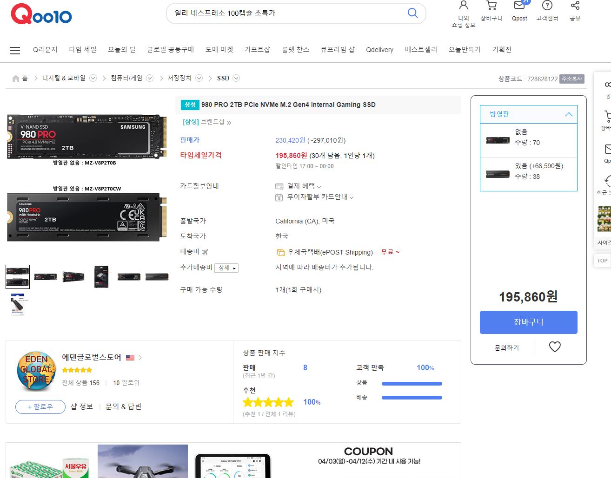Open 오늘의 딜 menu item
The width and height of the screenshot is (611, 478).
(x=122, y=50)
